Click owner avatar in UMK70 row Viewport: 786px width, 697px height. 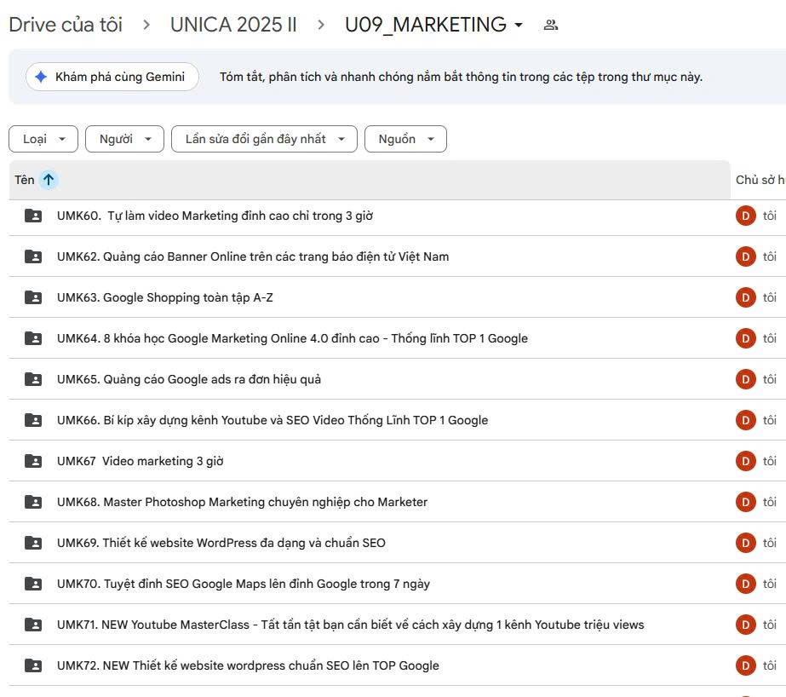point(745,584)
